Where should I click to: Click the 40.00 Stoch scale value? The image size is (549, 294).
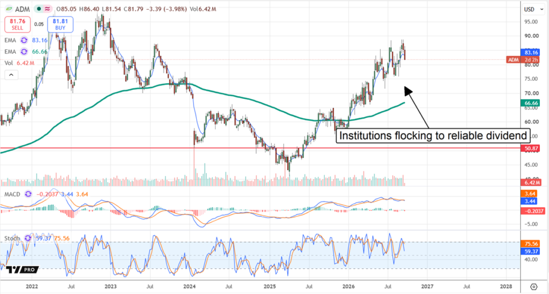(x=531, y=259)
